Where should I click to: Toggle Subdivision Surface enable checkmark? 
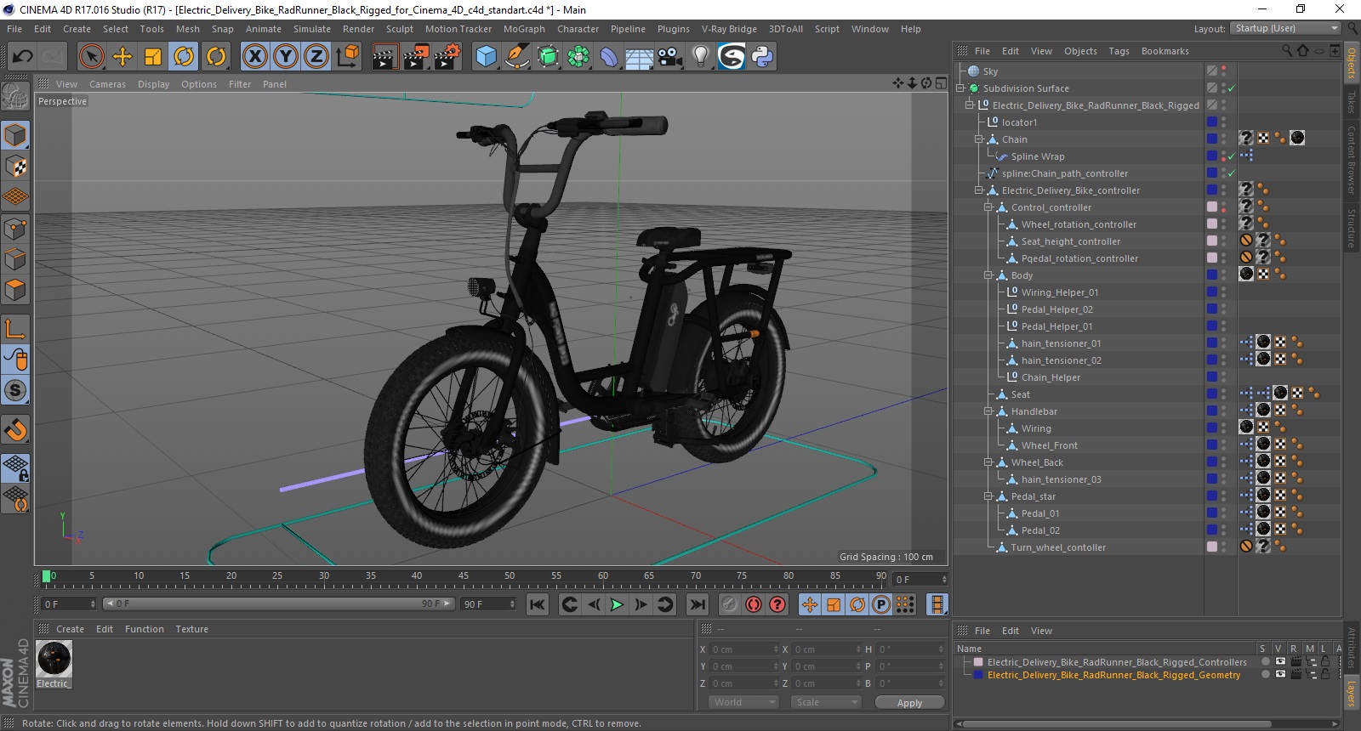click(1231, 88)
